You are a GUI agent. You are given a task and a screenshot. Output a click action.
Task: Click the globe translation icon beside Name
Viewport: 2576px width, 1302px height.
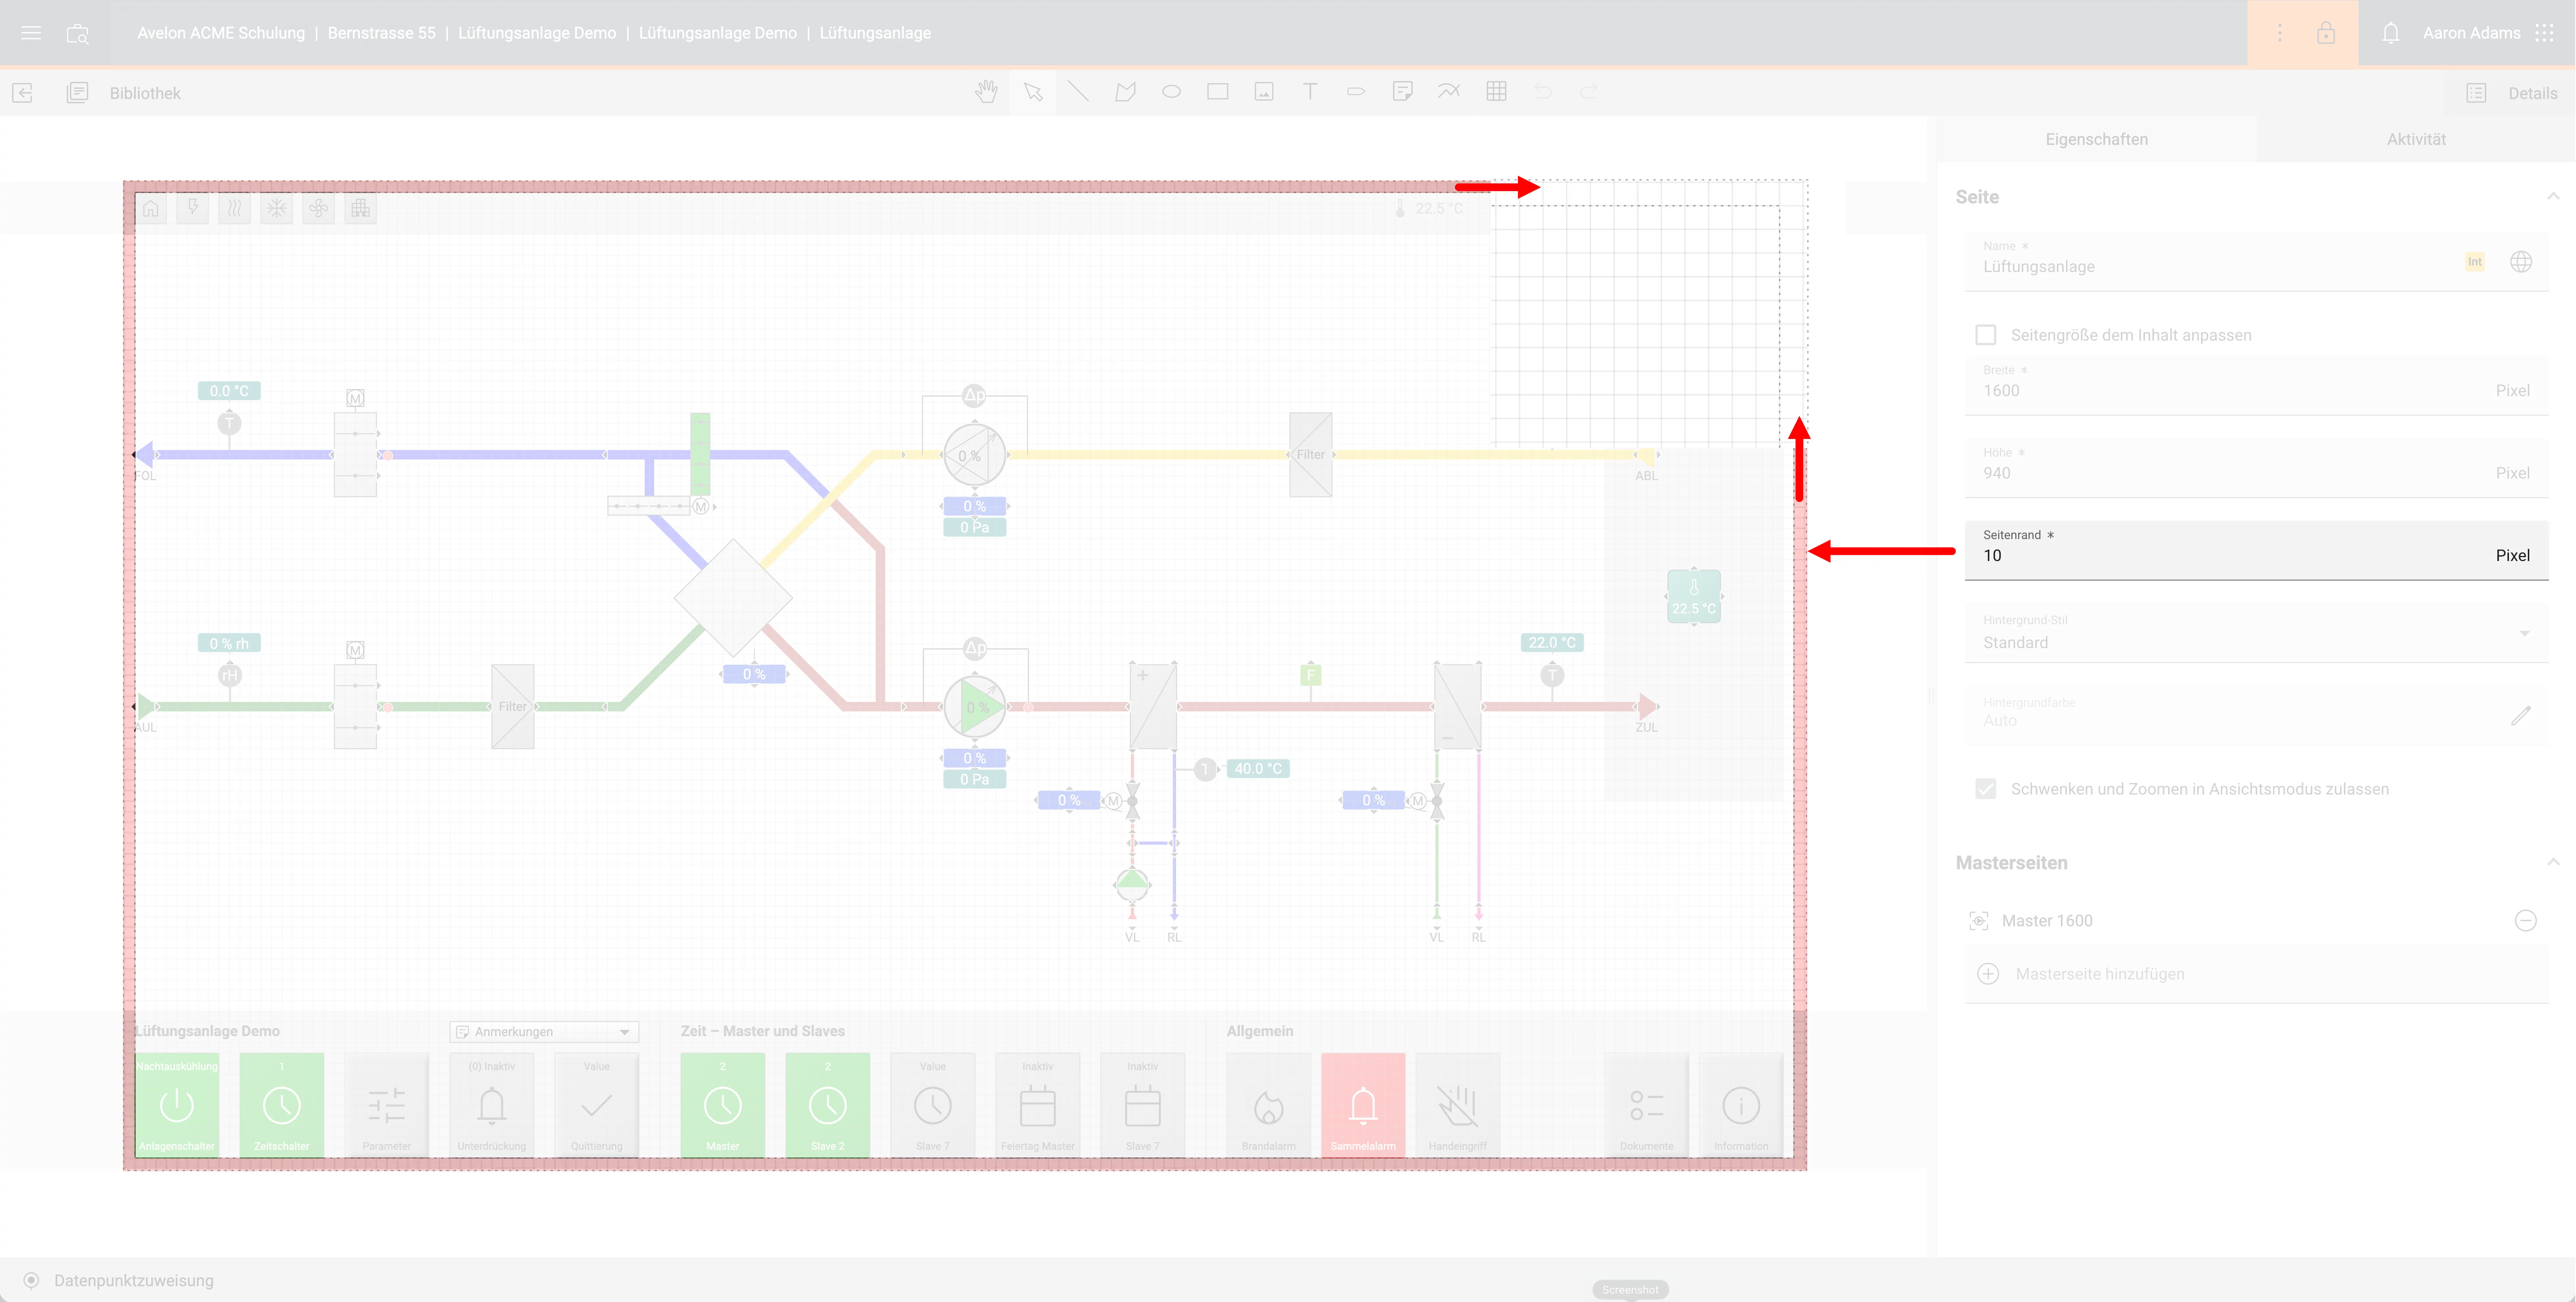point(2521,262)
